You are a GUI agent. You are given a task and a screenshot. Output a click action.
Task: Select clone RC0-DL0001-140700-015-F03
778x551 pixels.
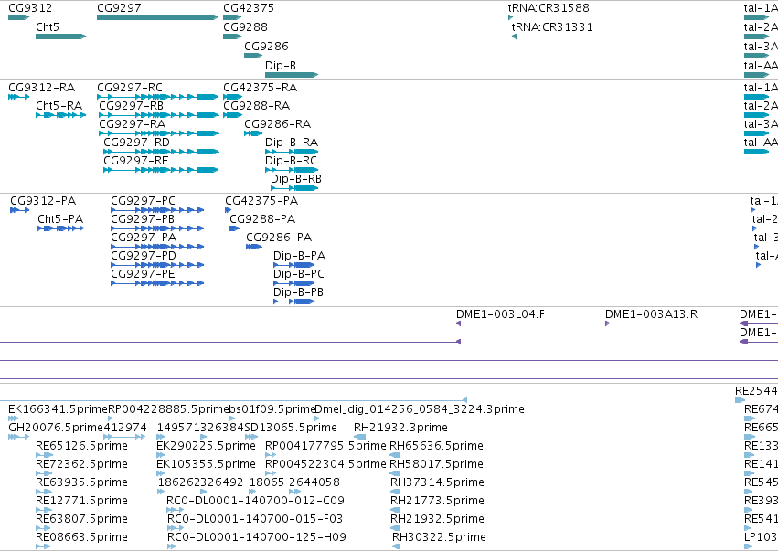point(255,519)
